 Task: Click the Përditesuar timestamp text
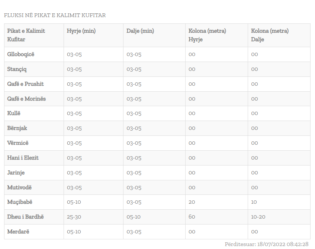[267, 244]
